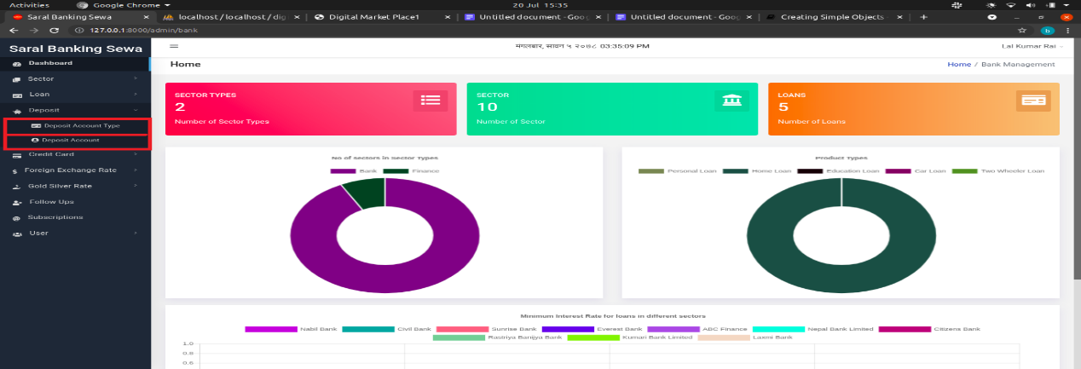
Task: Toggle the Nabil Bank legend item
Action: tap(290, 329)
